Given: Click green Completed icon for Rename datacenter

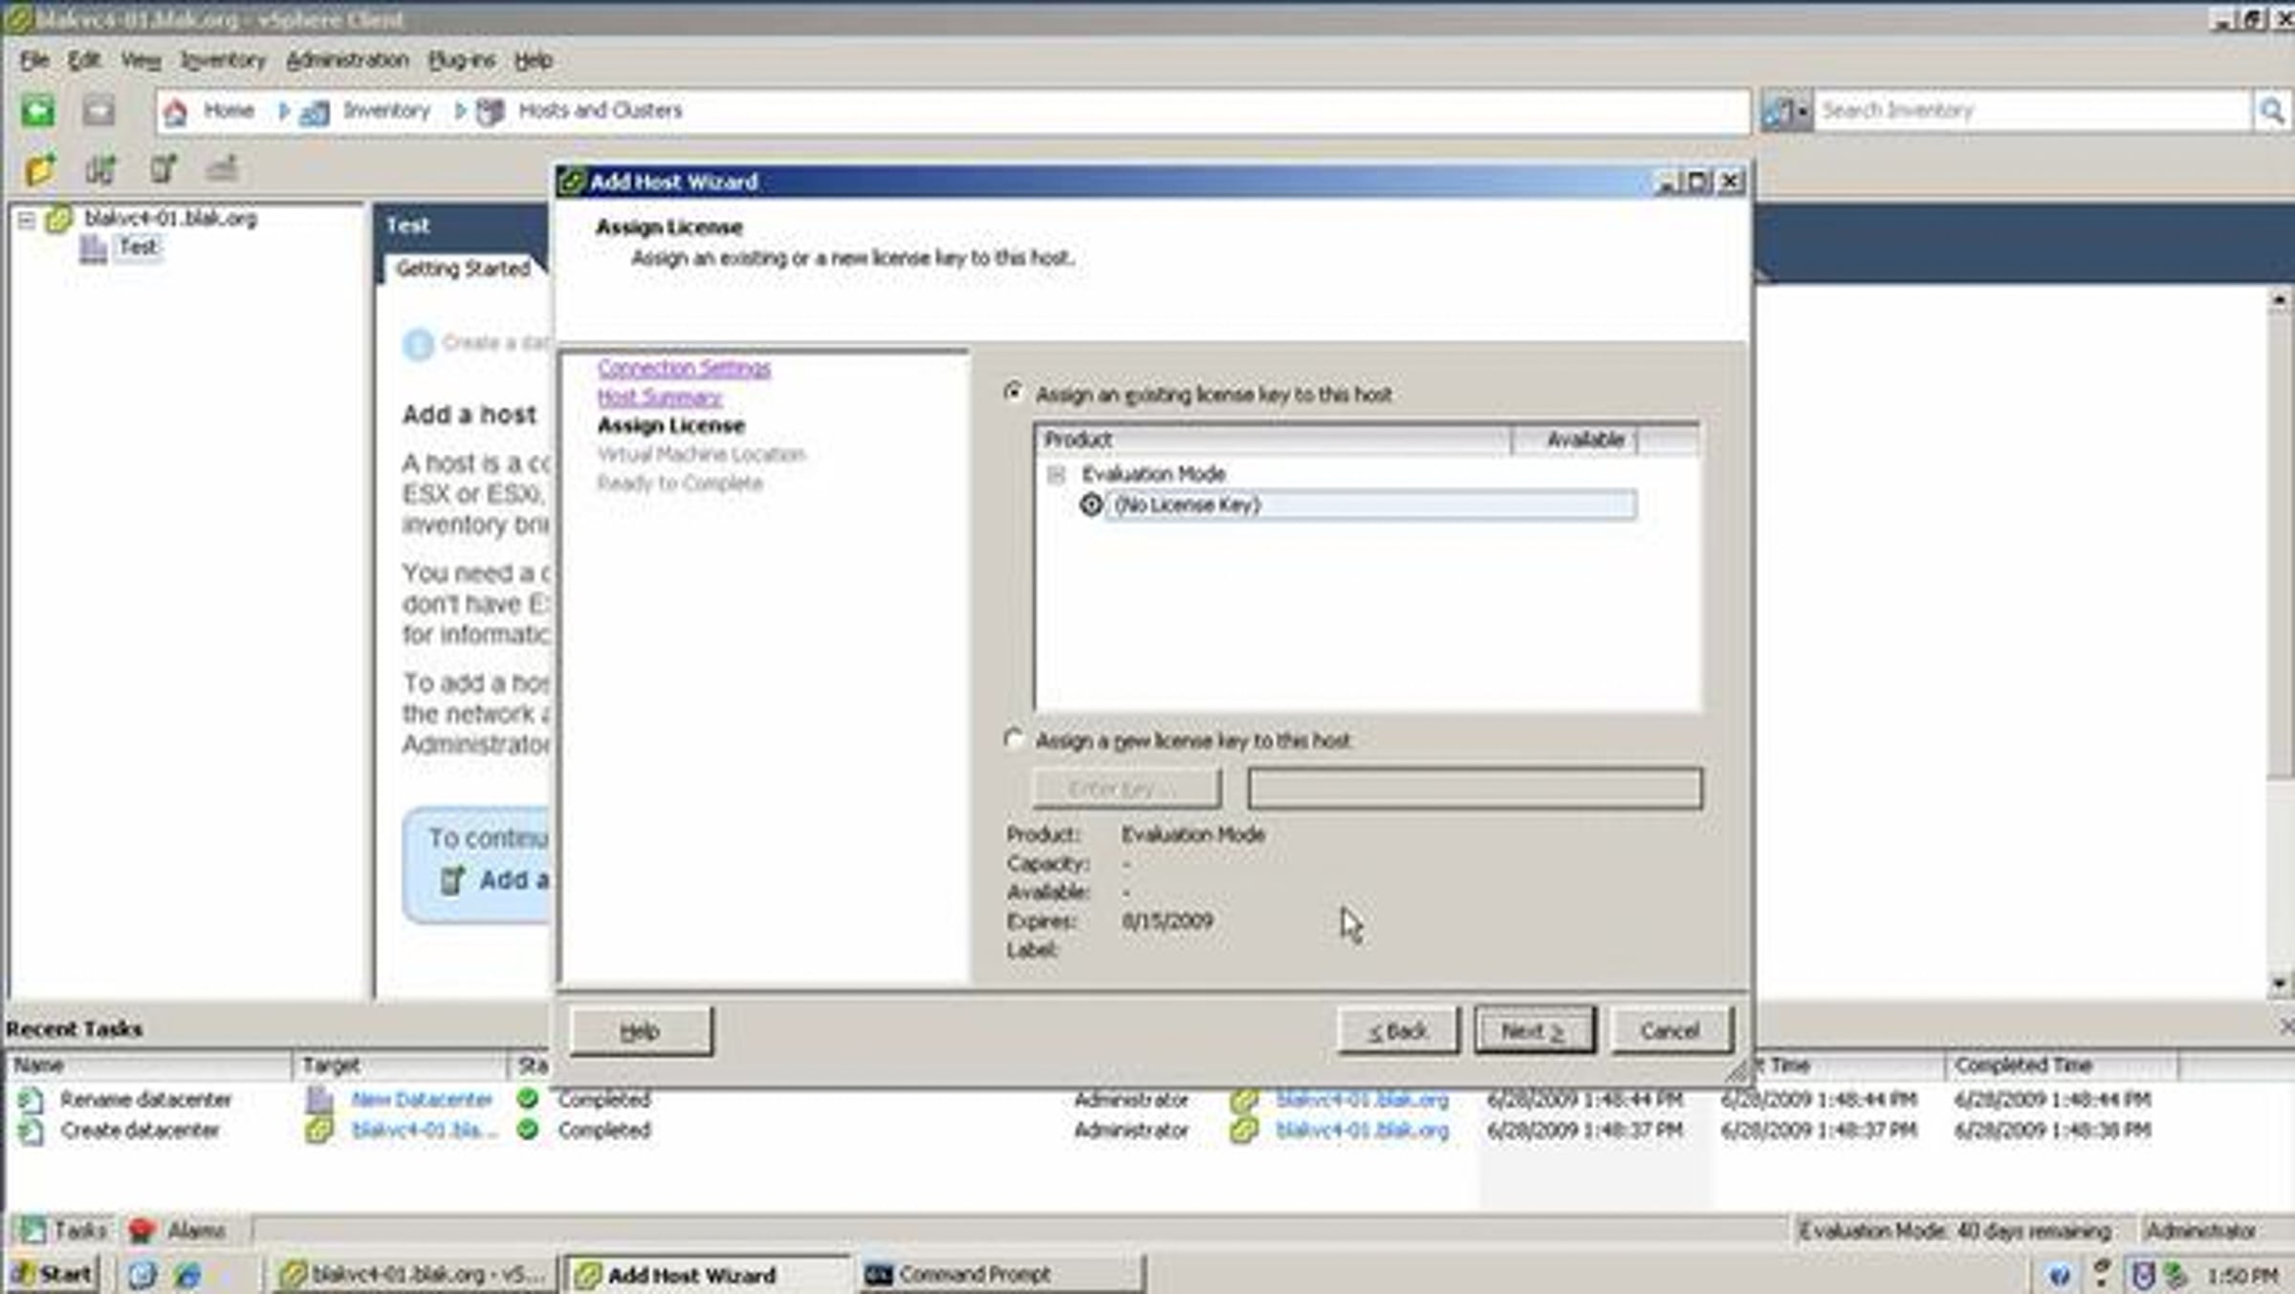Looking at the screenshot, I should click(x=527, y=1099).
